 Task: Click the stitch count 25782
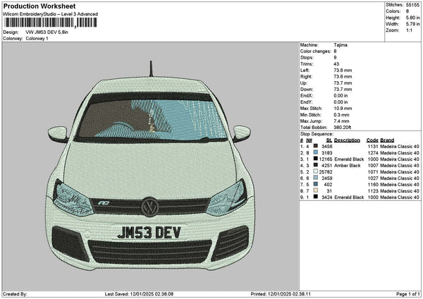(326, 172)
